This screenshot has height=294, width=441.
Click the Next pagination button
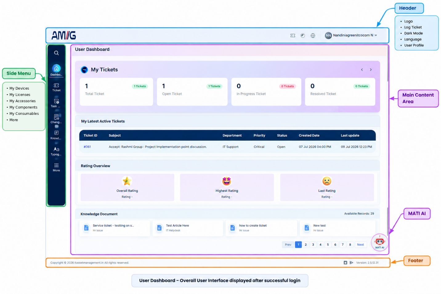(x=360, y=245)
